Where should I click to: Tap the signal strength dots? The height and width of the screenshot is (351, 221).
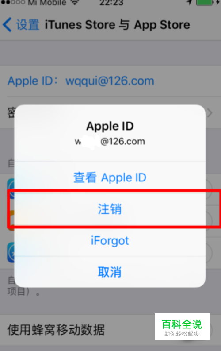[x=13, y=2]
